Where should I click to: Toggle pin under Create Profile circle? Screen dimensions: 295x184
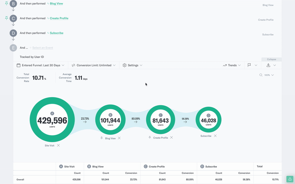150,137
